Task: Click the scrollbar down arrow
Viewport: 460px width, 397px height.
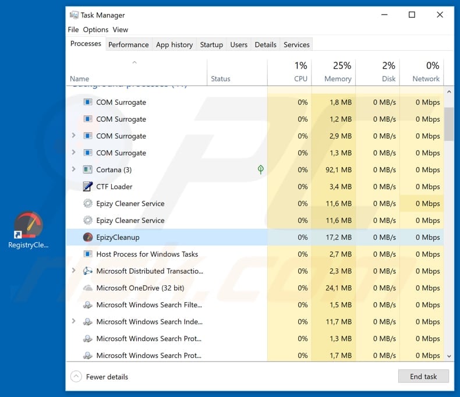Action: (x=449, y=356)
